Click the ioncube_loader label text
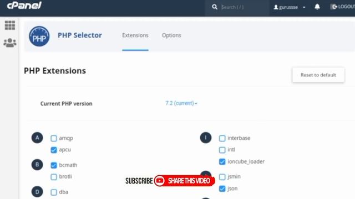 pyautogui.click(x=246, y=161)
